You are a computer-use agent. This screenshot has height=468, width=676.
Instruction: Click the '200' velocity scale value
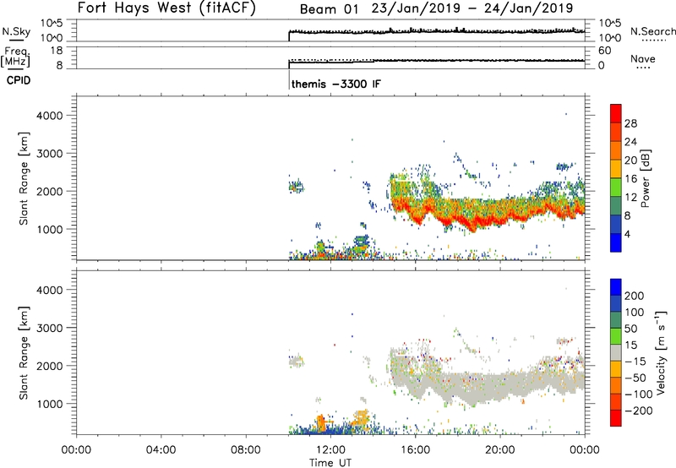[635, 296]
